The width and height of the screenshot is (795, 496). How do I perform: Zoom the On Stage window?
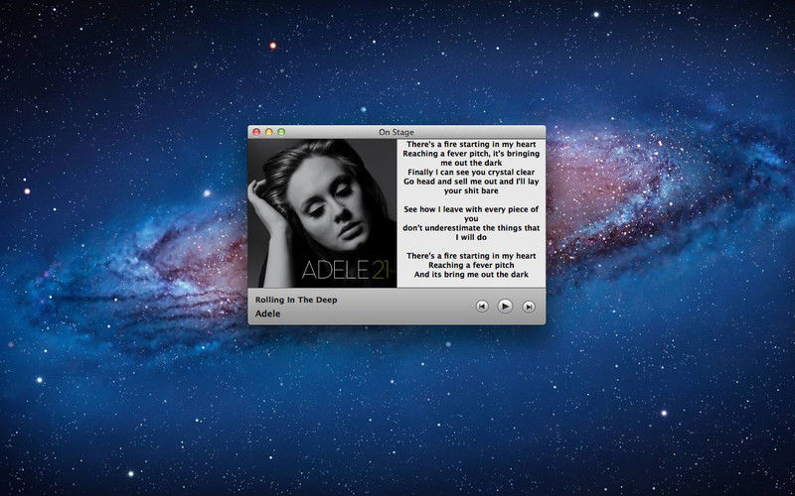pos(281,132)
